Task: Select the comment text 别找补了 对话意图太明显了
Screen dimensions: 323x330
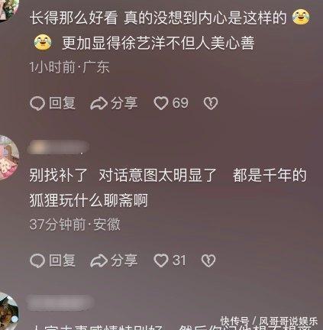Action: point(123,175)
